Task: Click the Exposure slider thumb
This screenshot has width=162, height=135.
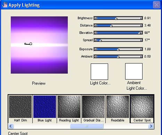Action: pyautogui.click(x=118, y=50)
